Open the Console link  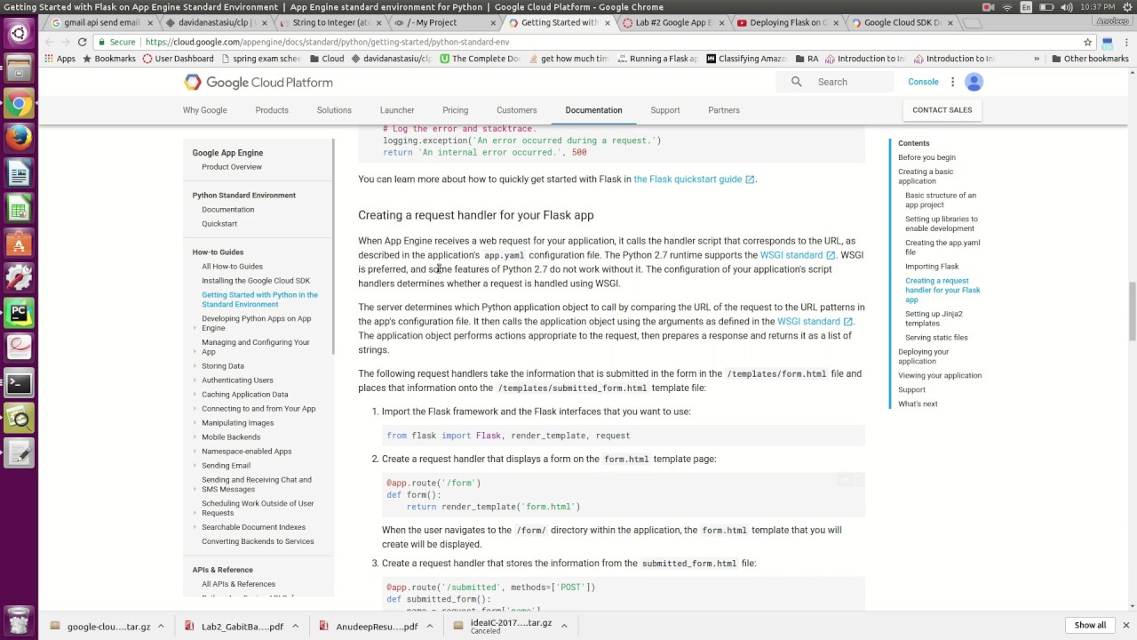click(923, 82)
